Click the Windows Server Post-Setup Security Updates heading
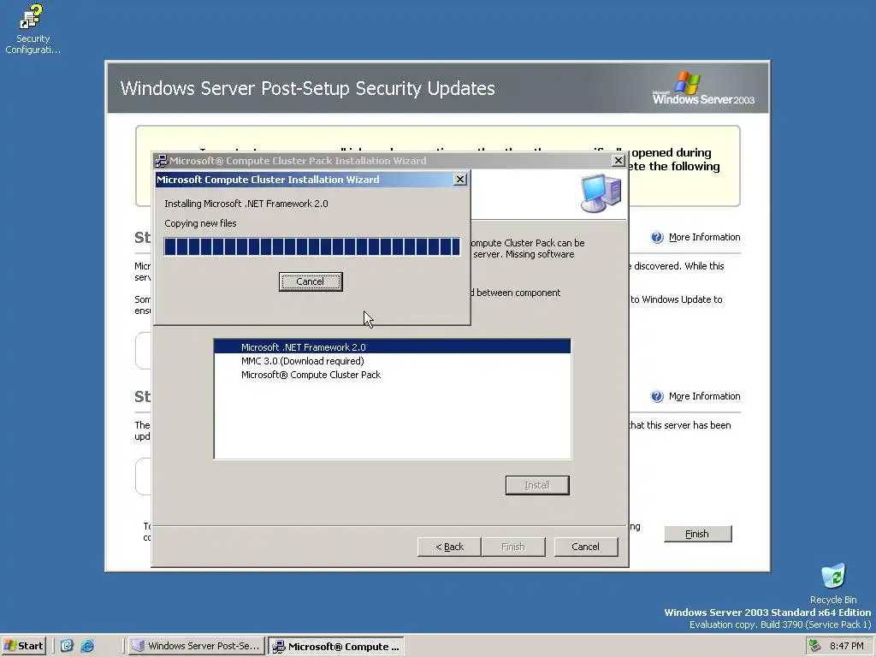This screenshot has width=876, height=657. click(308, 88)
